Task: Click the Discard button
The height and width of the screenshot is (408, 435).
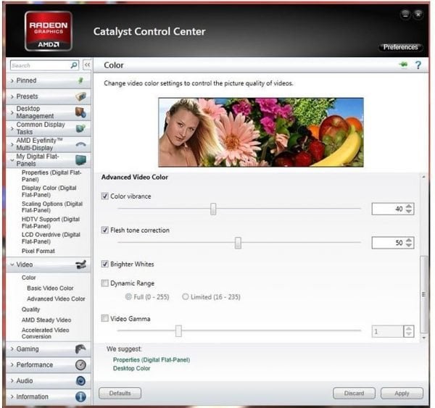Action: [x=354, y=393]
